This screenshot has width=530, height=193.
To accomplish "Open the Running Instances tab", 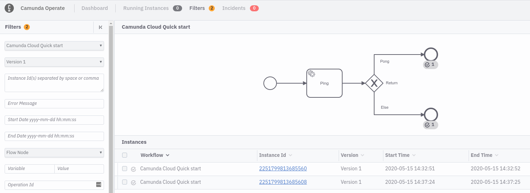I will tap(146, 8).
